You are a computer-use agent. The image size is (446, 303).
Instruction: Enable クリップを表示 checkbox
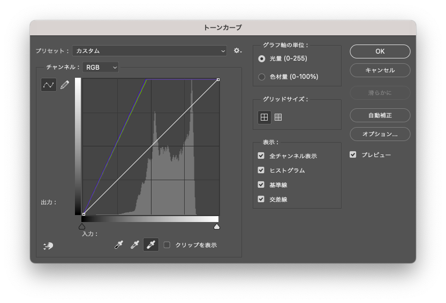coord(167,245)
